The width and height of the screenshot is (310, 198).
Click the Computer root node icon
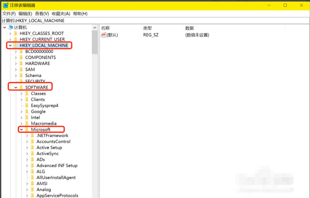coord(11,27)
